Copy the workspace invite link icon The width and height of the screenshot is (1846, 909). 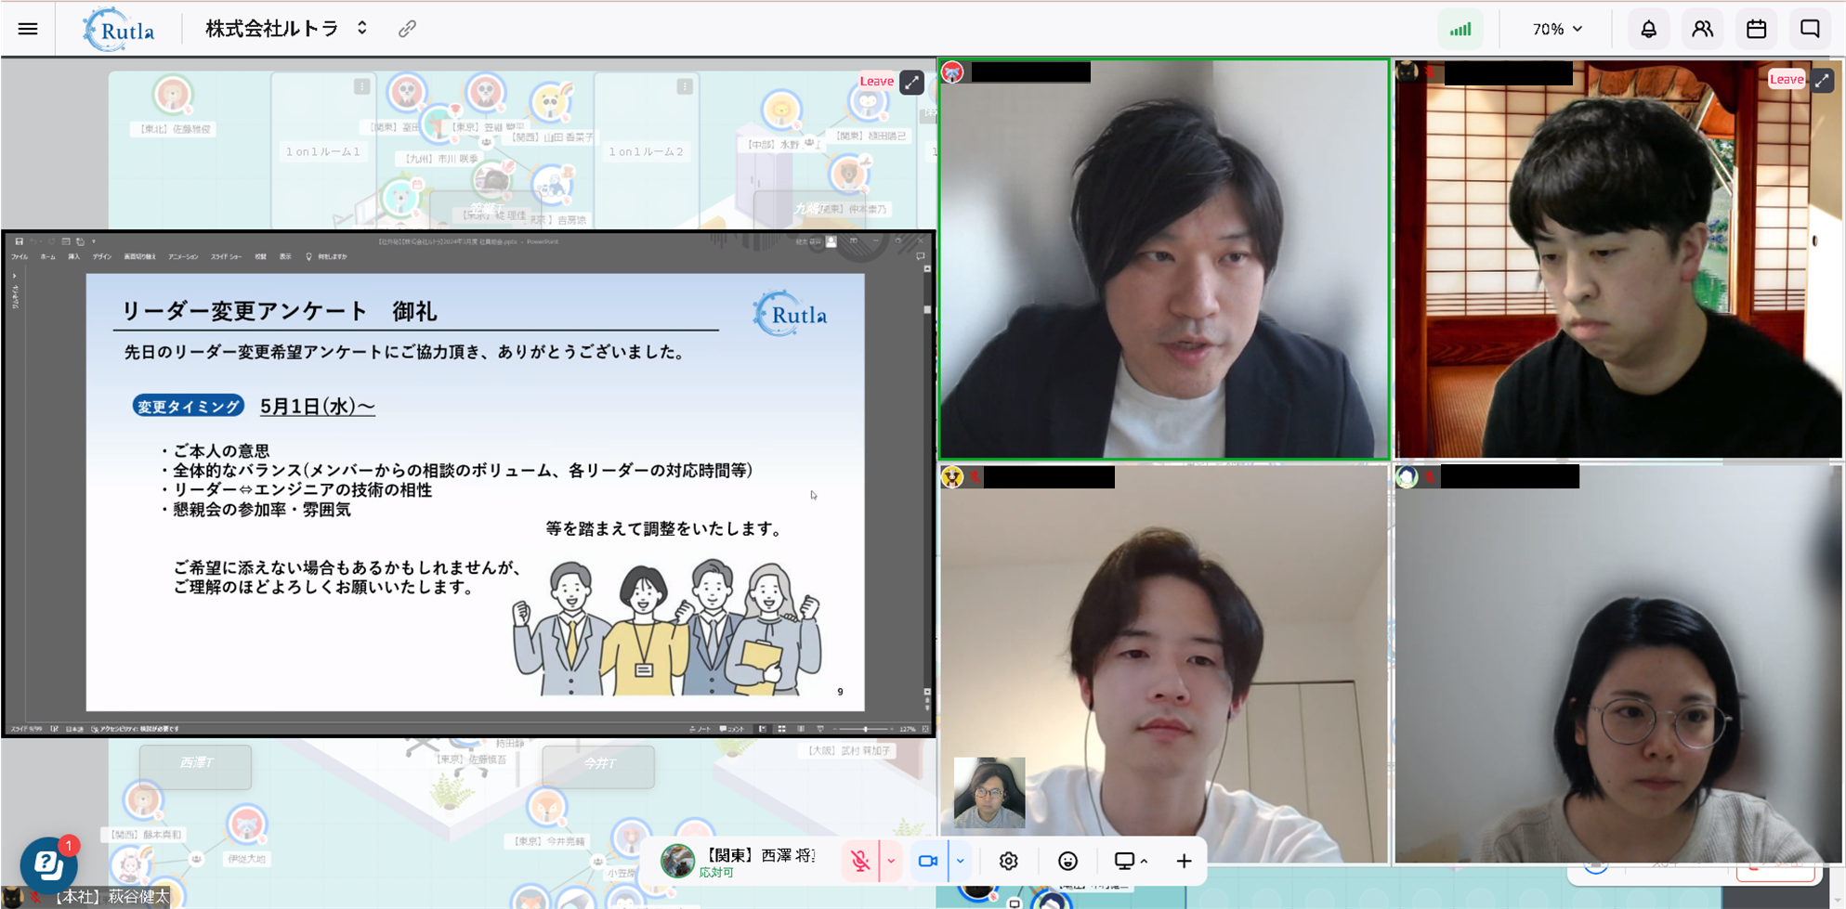coord(407,29)
